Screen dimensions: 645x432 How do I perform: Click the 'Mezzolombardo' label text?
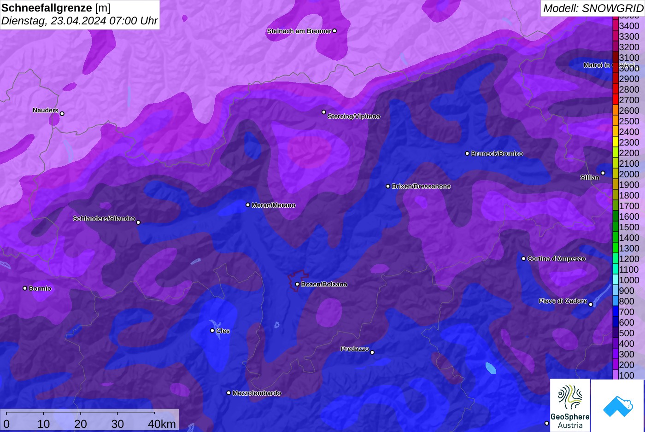tap(257, 393)
